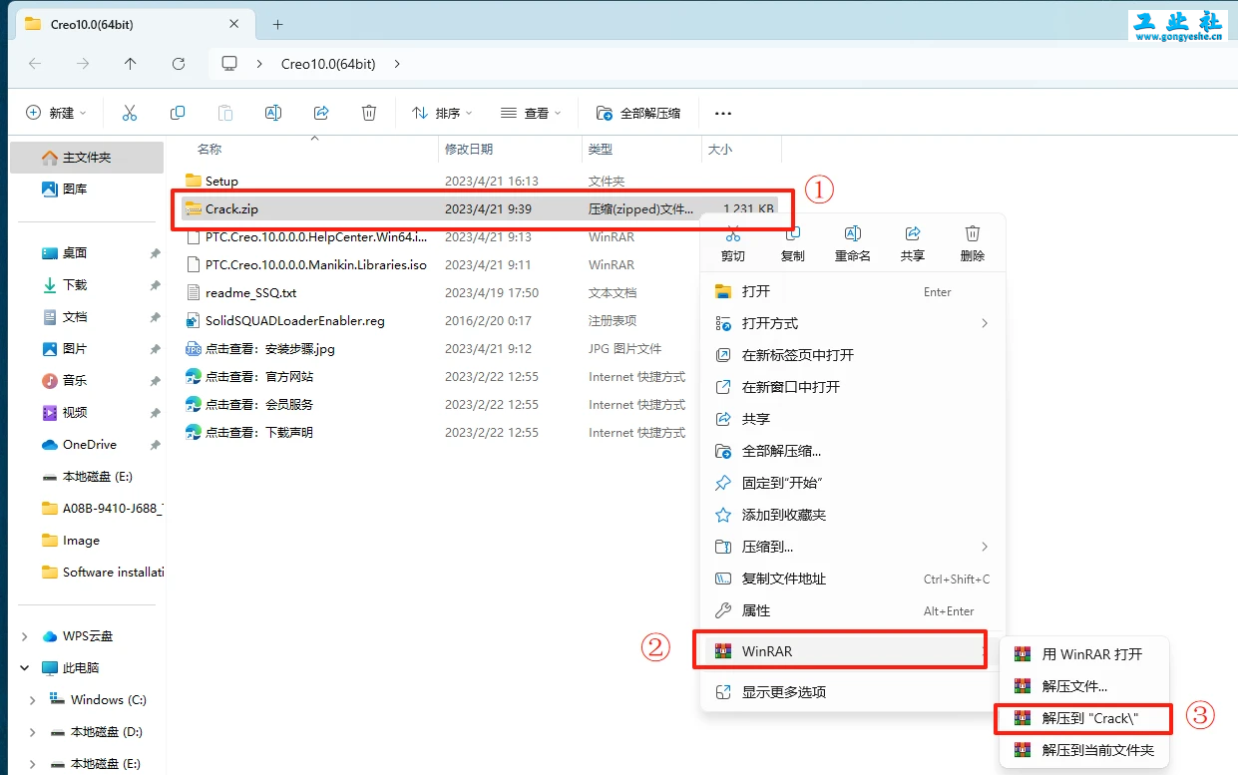
Task: Go back using the back arrow
Action: (35, 63)
